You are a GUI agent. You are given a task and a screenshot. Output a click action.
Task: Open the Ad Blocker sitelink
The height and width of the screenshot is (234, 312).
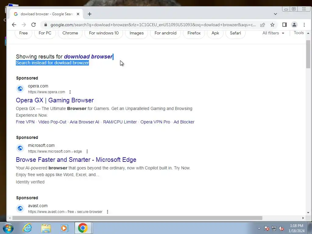[x=184, y=122]
